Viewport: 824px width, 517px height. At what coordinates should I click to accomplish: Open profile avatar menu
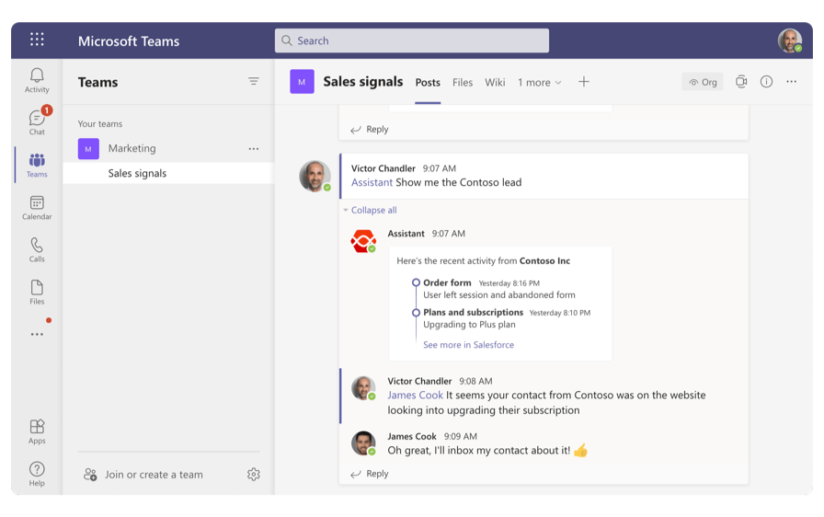click(x=790, y=40)
